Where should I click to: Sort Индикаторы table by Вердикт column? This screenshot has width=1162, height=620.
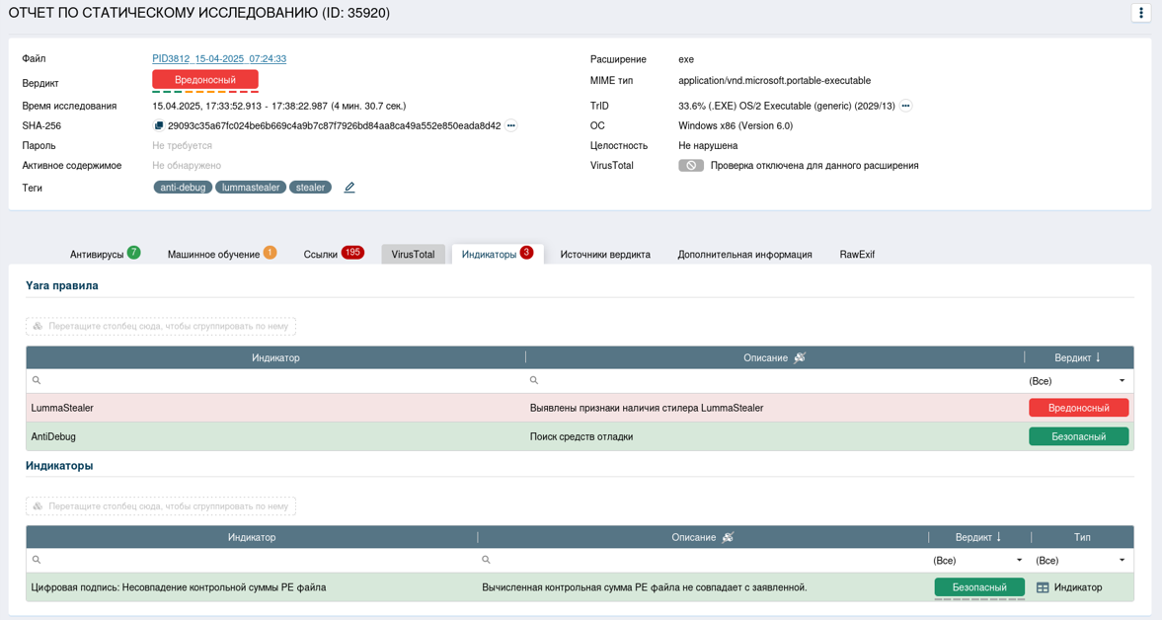(979, 537)
